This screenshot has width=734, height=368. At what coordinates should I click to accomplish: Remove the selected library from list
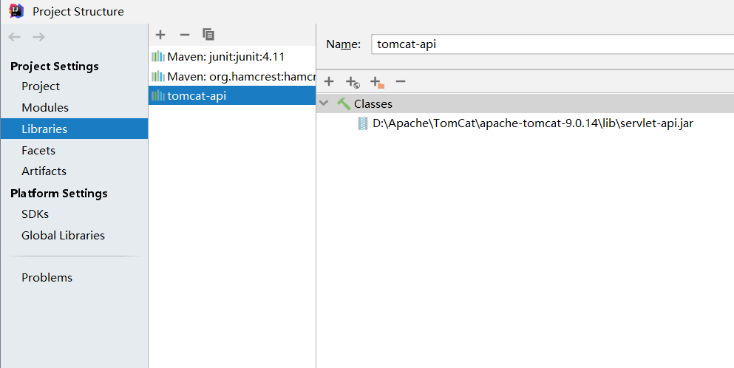point(185,35)
